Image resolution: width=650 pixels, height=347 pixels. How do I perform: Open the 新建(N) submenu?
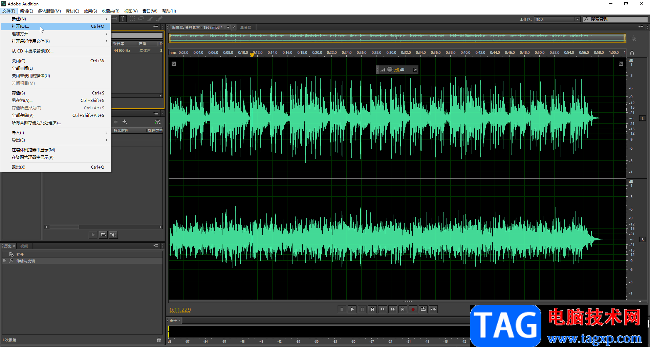pyautogui.click(x=56, y=19)
